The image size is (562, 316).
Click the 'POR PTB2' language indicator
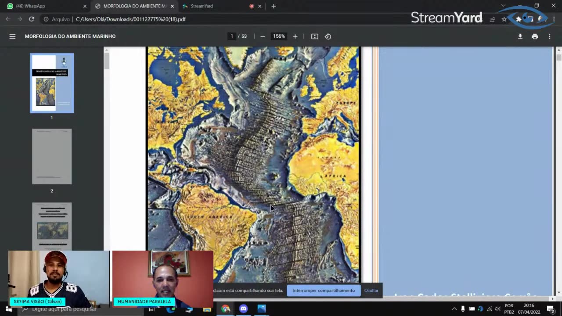pyautogui.click(x=509, y=309)
